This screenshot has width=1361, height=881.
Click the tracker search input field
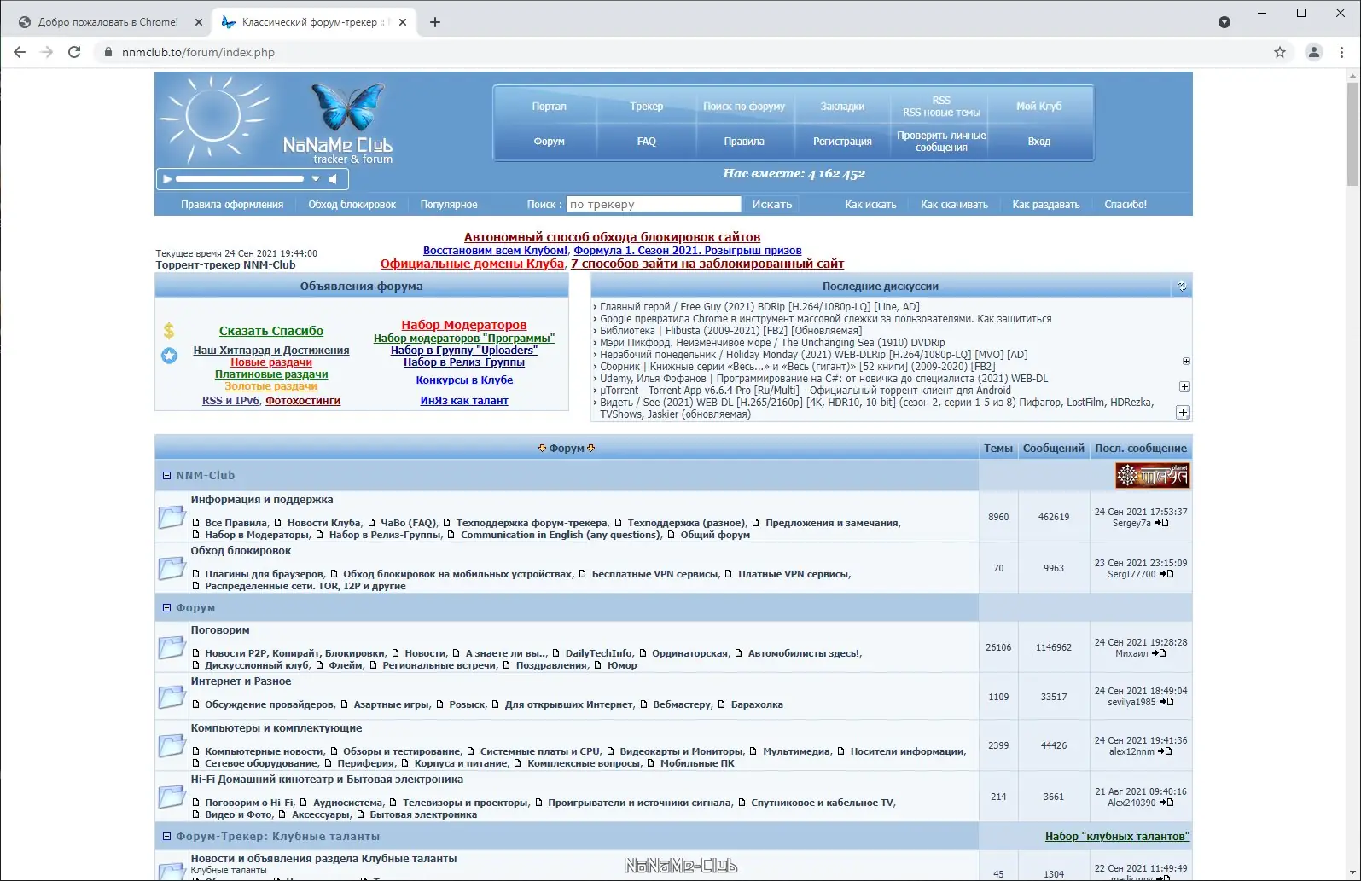(x=654, y=205)
